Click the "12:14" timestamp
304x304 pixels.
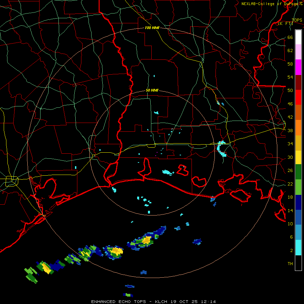(x=208, y=302)
